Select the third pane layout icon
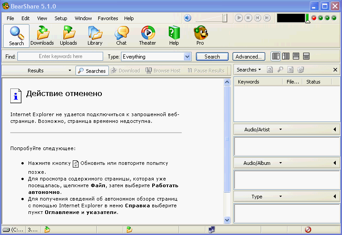342x235 pixels. 296,56
